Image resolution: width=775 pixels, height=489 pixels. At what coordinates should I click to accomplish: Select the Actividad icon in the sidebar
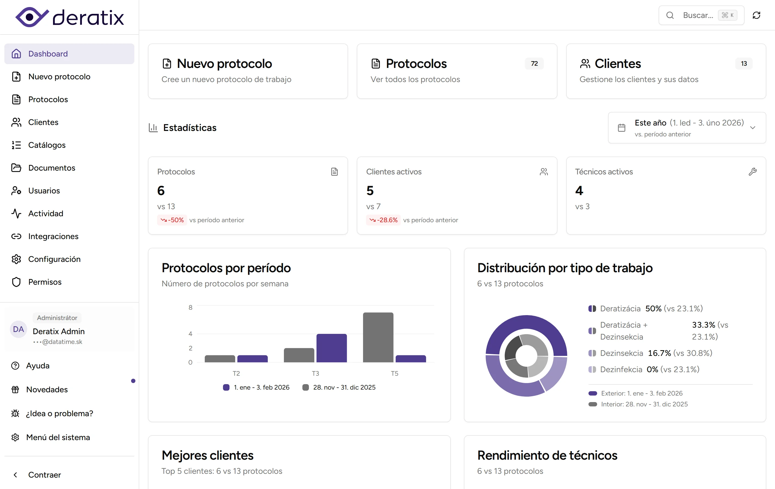point(16,213)
